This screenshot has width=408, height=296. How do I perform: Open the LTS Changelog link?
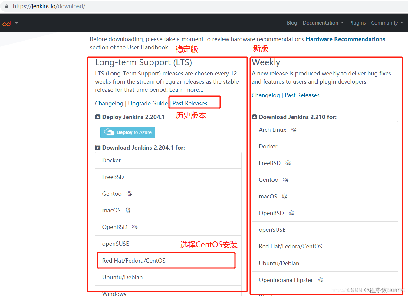coord(109,103)
